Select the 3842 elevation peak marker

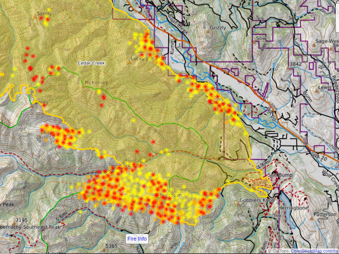coord(288,68)
